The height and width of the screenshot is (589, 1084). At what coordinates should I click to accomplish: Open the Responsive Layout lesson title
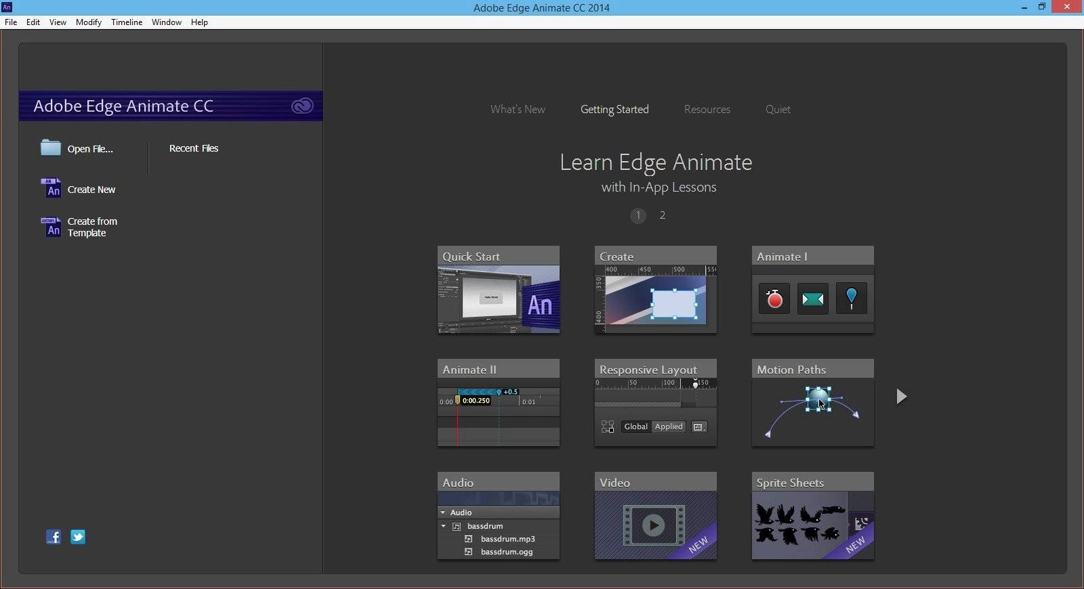coord(648,370)
